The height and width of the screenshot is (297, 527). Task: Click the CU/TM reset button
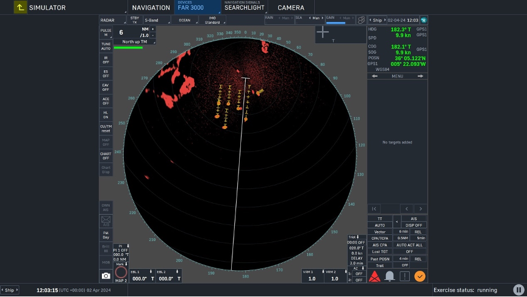(106, 129)
